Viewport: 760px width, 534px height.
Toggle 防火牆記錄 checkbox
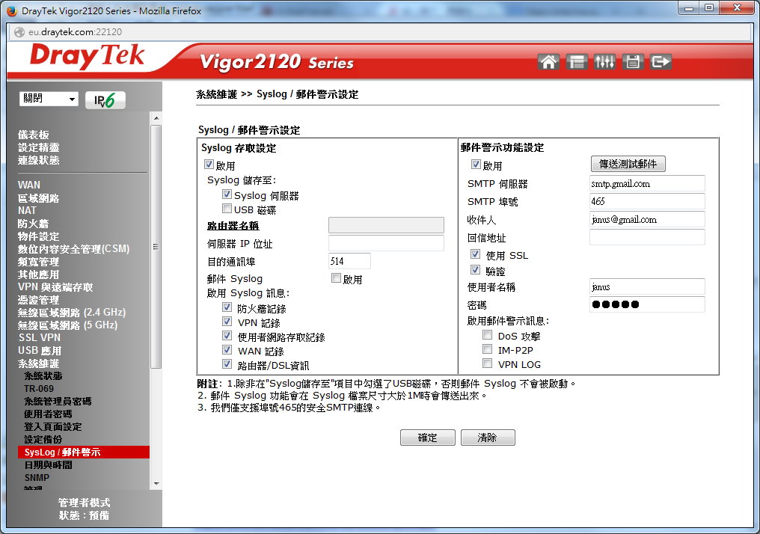pyautogui.click(x=227, y=307)
